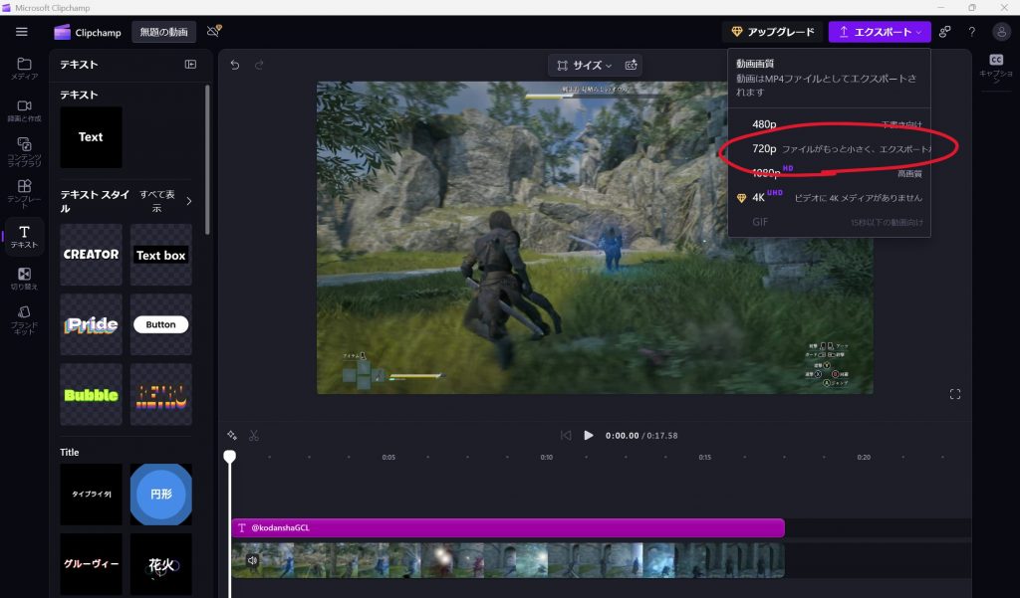Screen dimensions: 1020x598
Task: Open the キャプション captions panel
Action: 996,68
